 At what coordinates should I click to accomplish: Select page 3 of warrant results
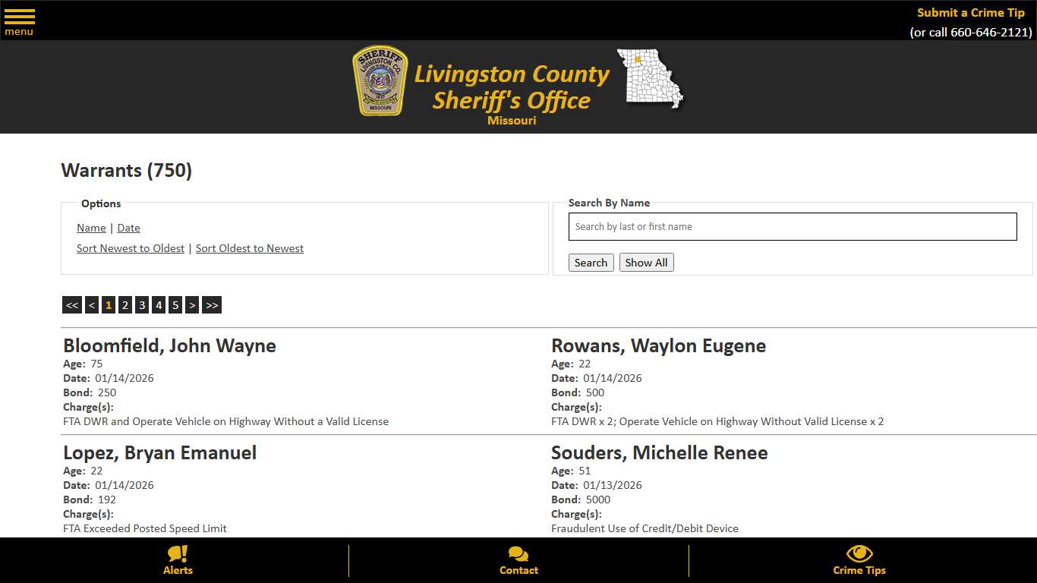click(142, 304)
